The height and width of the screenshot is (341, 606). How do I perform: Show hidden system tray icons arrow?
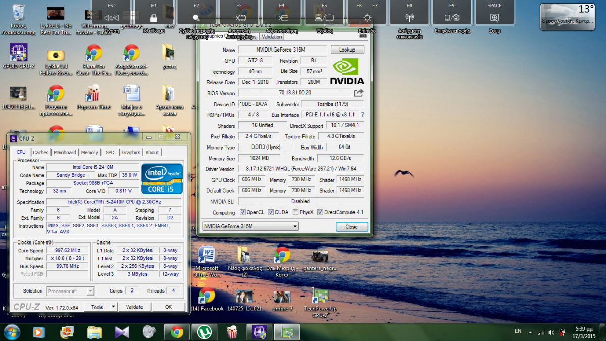click(x=531, y=332)
